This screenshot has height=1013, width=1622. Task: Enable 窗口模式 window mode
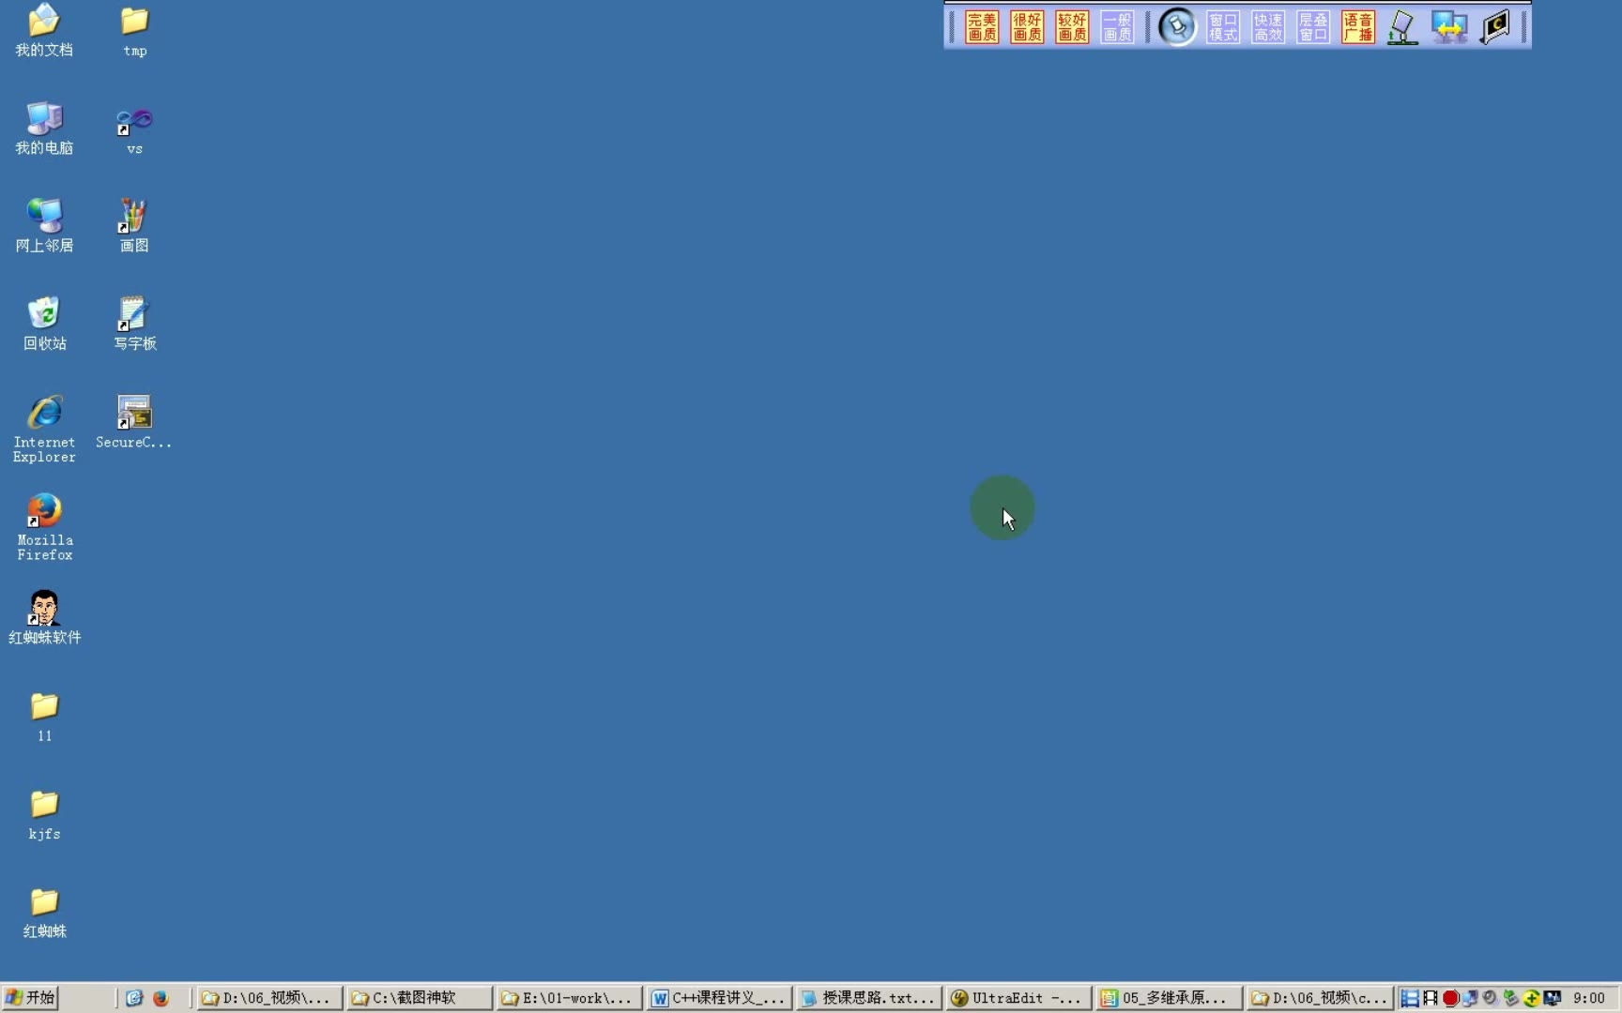tap(1222, 27)
